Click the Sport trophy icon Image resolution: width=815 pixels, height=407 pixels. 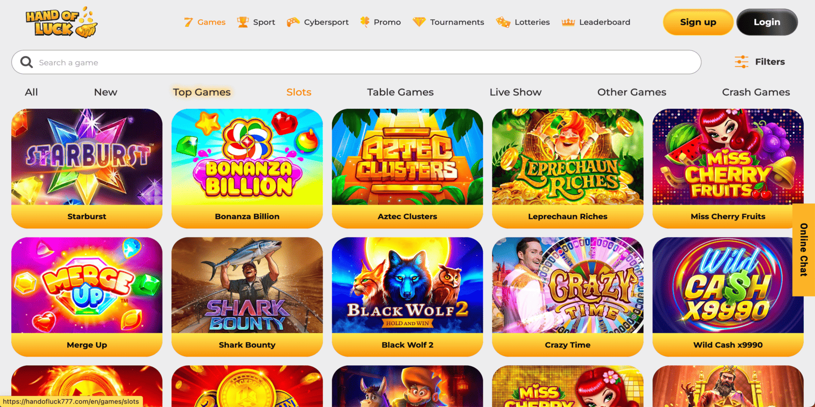pos(243,22)
